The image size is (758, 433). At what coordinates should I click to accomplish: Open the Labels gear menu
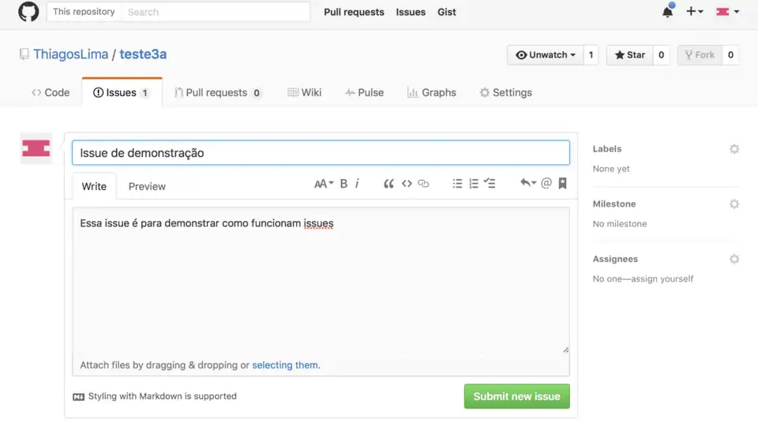[734, 149]
